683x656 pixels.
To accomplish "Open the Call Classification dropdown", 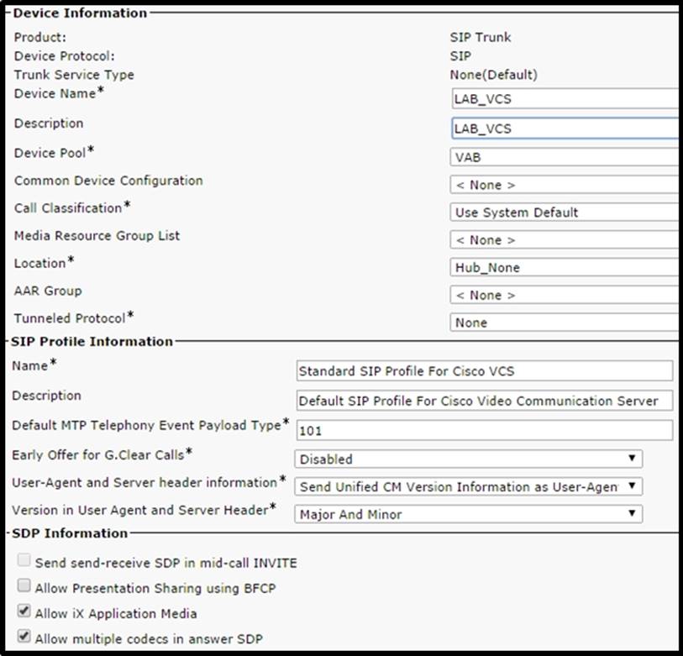I will 563,213.
